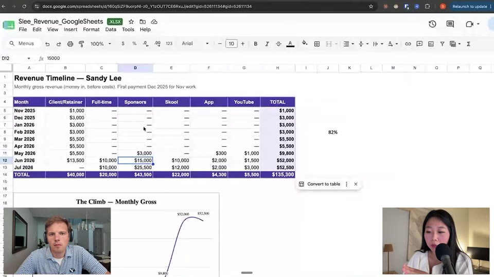
Task: Open the Insert menu
Action: coord(70,30)
